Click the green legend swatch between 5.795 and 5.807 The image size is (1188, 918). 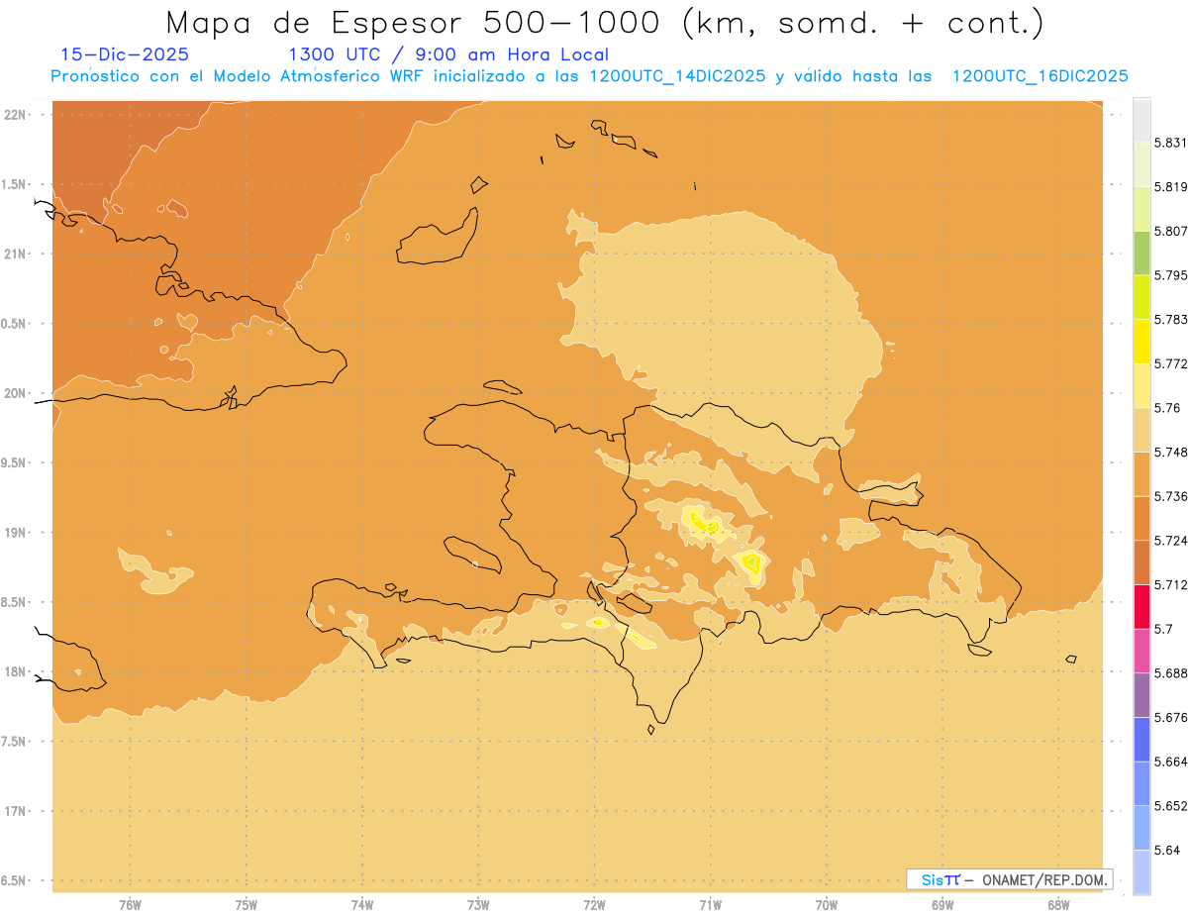pyautogui.click(x=1141, y=254)
